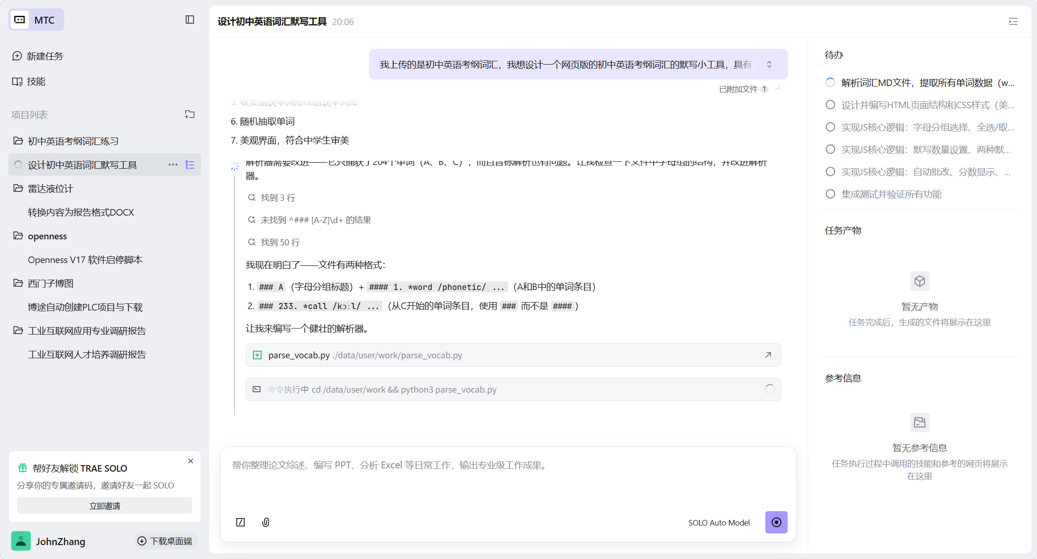Collapse the left sidebar panel icon
Screen dimensions: 1037x559
pyautogui.click(x=189, y=20)
